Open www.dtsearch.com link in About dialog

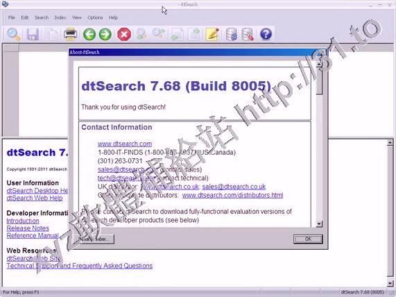[x=125, y=144]
